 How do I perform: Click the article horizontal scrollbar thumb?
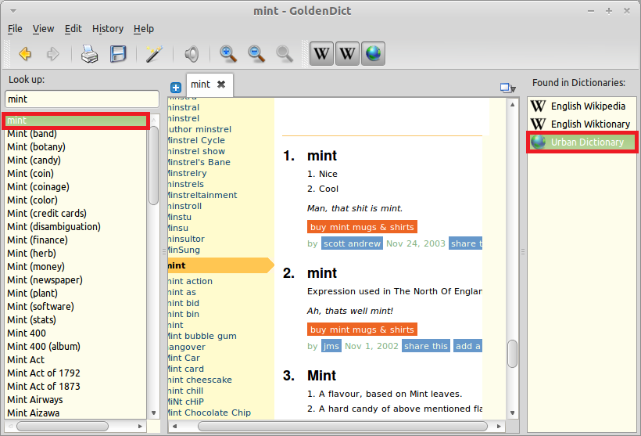[342, 426]
